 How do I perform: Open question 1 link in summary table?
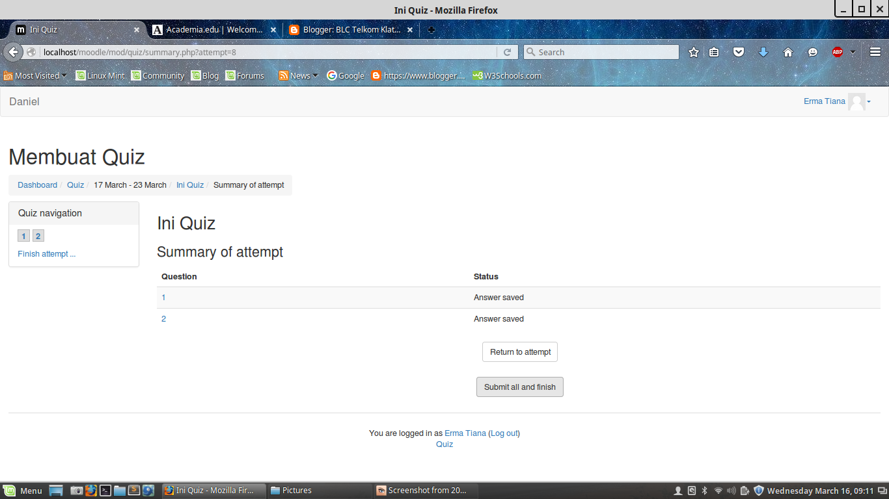(163, 298)
